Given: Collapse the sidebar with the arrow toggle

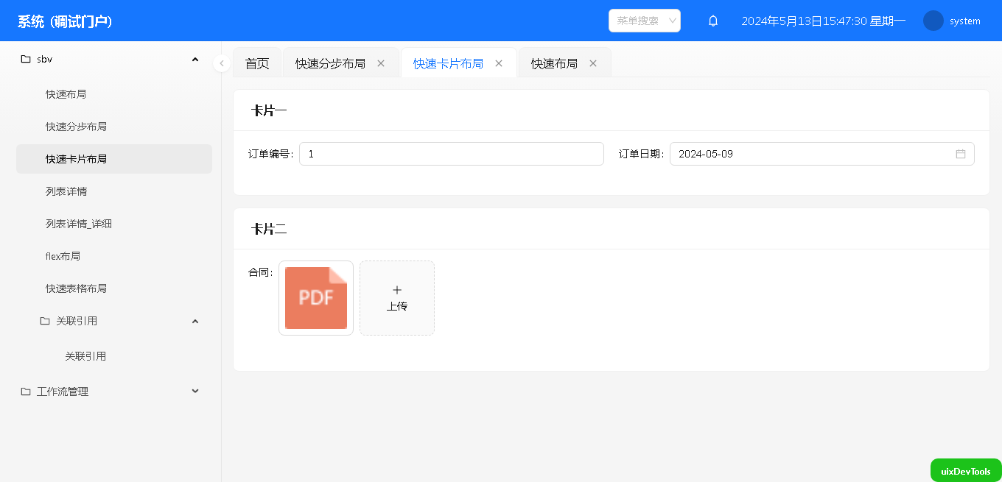Looking at the screenshot, I should 222,63.
